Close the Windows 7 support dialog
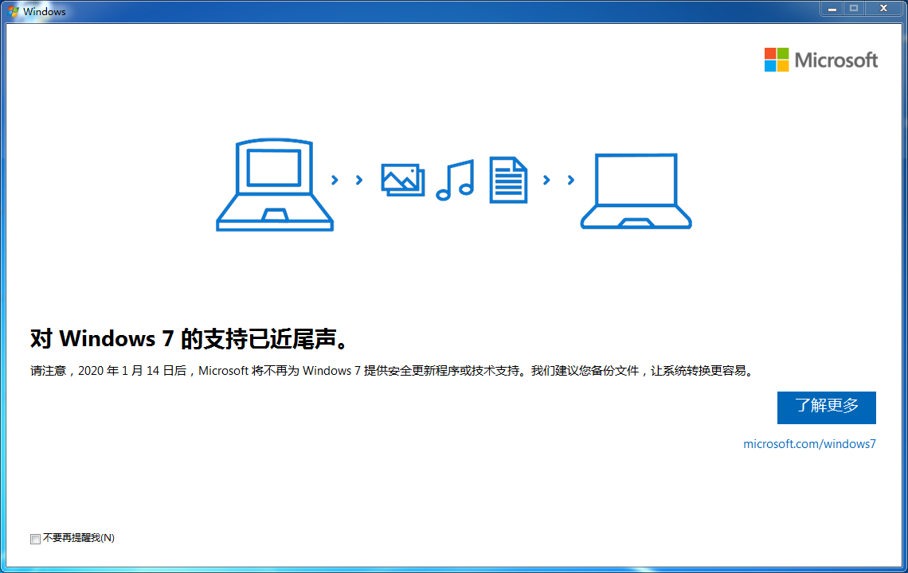The width and height of the screenshot is (908, 573). (x=883, y=9)
